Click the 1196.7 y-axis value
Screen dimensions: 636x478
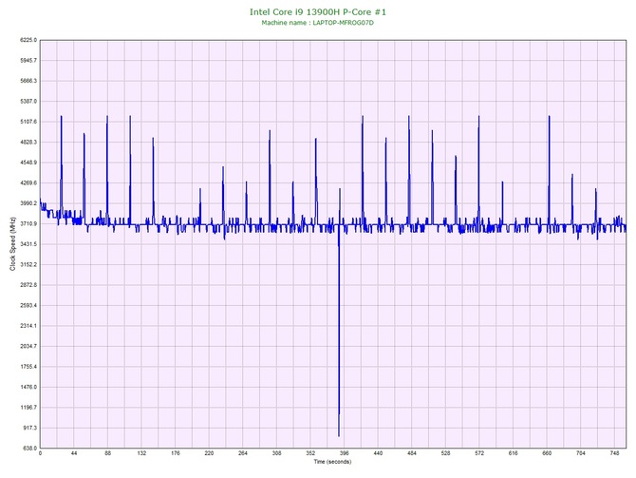[x=28, y=408]
